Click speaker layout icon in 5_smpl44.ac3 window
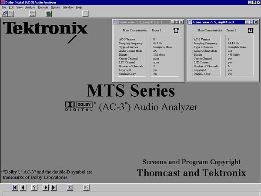This screenshot has height=196, width=261. click(x=251, y=30)
